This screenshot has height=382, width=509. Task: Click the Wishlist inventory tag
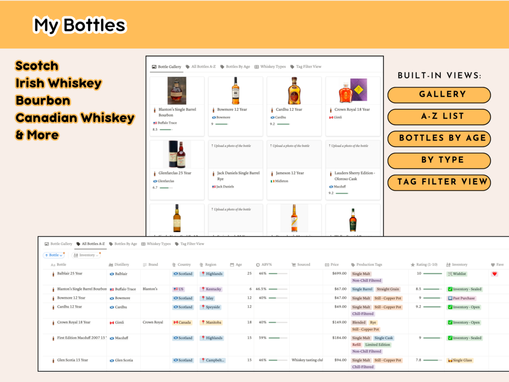[457, 274]
